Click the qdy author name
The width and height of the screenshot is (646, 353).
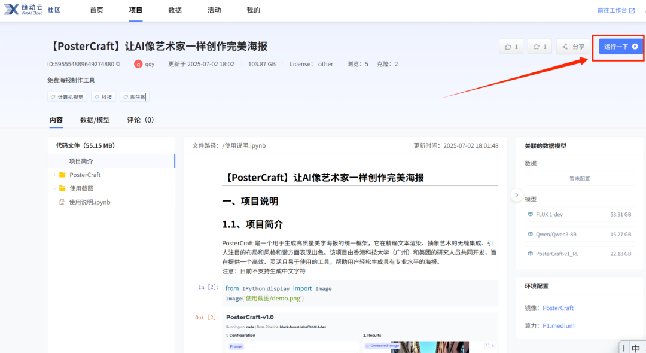pos(150,64)
